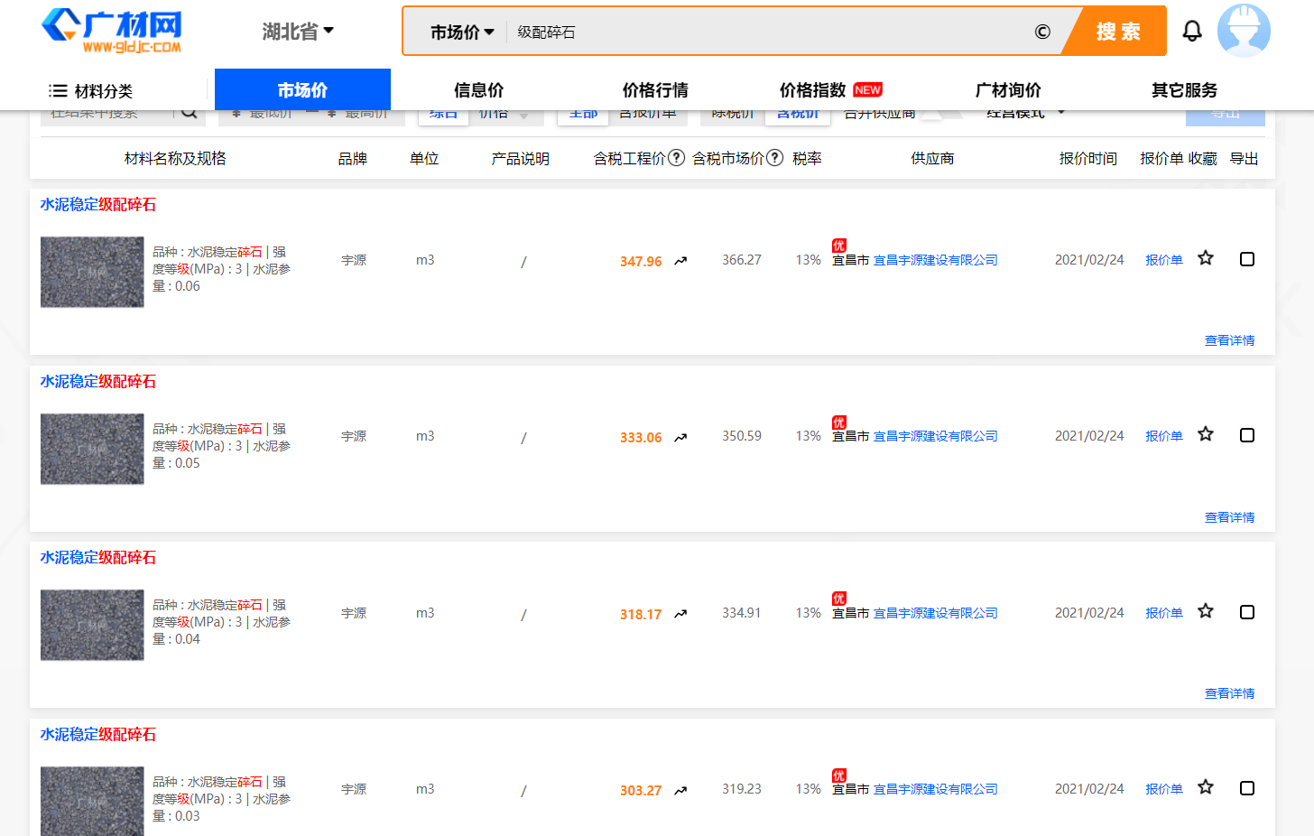1314x836 pixels.
Task: Click the 优 badge in the 333.06 row
Action: point(839,423)
